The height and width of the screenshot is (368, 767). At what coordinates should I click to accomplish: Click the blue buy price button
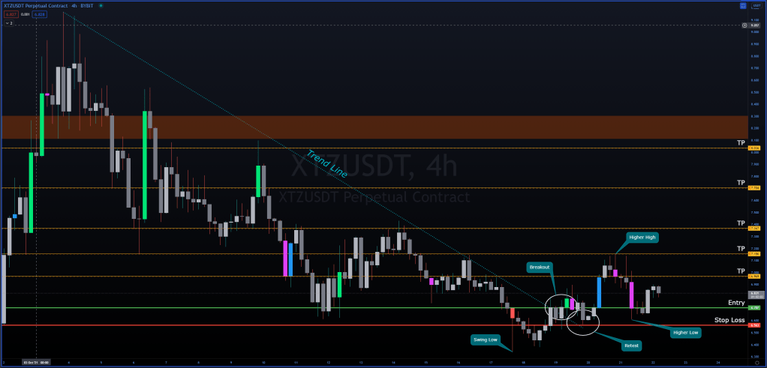(39, 14)
